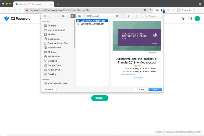
Task: Click the sidebar scrollbar in the file dialog
Action: 74,34
